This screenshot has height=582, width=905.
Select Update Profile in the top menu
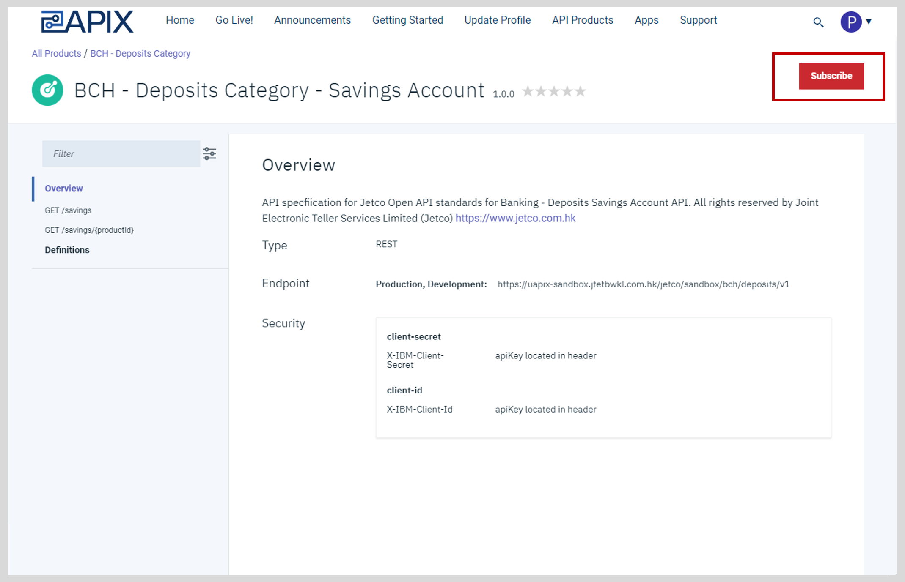pyautogui.click(x=497, y=20)
